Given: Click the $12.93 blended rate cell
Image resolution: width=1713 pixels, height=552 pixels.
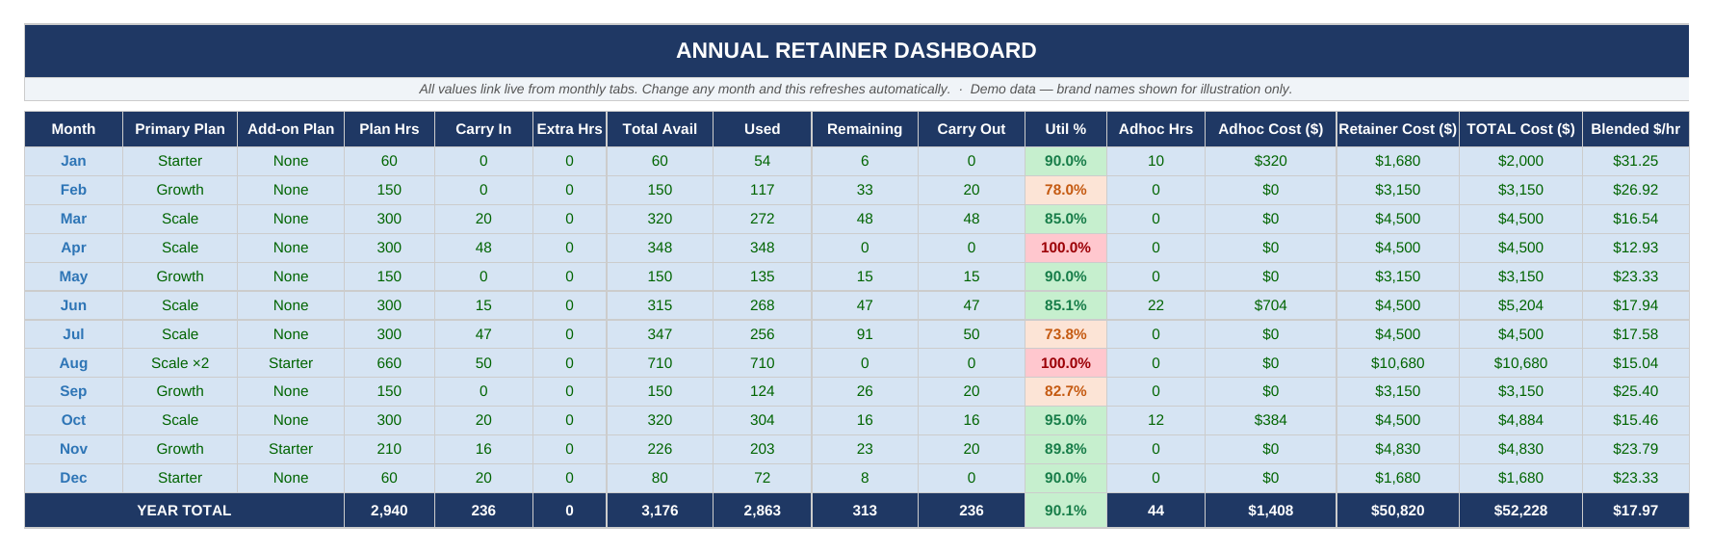Looking at the screenshot, I should (x=1635, y=248).
